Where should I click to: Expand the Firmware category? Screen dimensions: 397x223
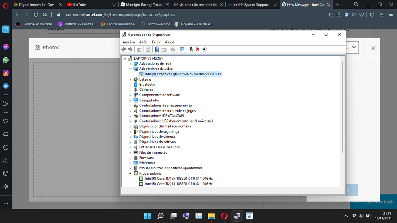pos(130,158)
